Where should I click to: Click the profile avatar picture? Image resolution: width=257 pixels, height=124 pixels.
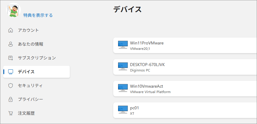pyautogui.click(x=13, y=11)
